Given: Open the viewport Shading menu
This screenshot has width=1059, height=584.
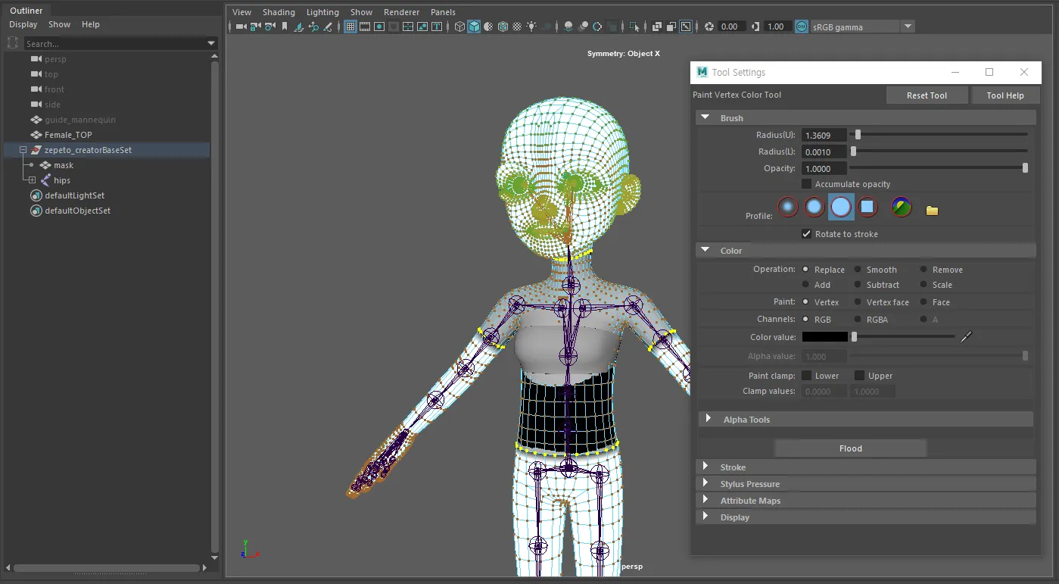Looking at the screenshot, I should click(279, 12).
